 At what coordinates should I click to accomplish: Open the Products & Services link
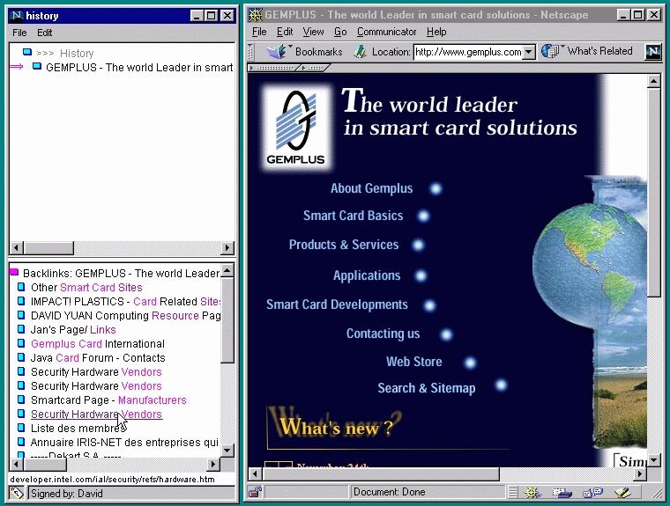tap(344, 245)
